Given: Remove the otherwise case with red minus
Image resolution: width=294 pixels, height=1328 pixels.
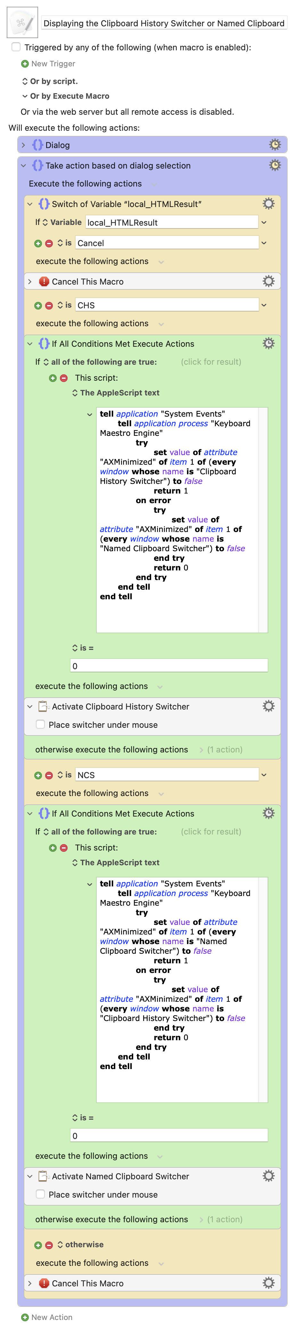Looking at the screenshot, I should (x=49, y=1245).
